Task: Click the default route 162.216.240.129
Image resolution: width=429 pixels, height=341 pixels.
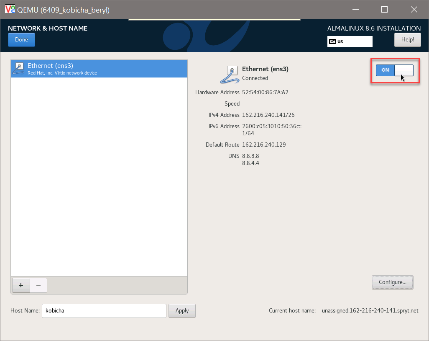Action: click(x=264, y=145)
